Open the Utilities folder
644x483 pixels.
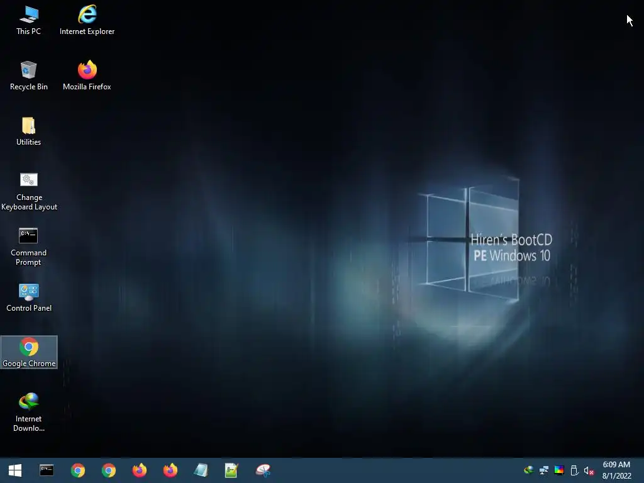tap(29, 131)
